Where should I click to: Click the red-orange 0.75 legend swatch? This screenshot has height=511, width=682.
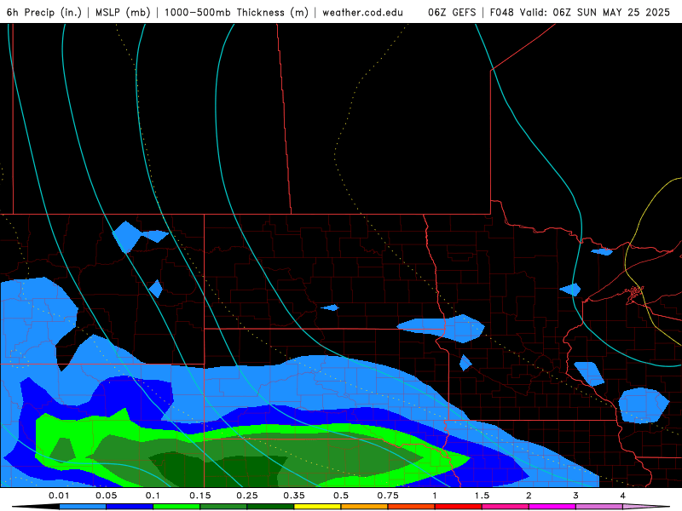412,507
